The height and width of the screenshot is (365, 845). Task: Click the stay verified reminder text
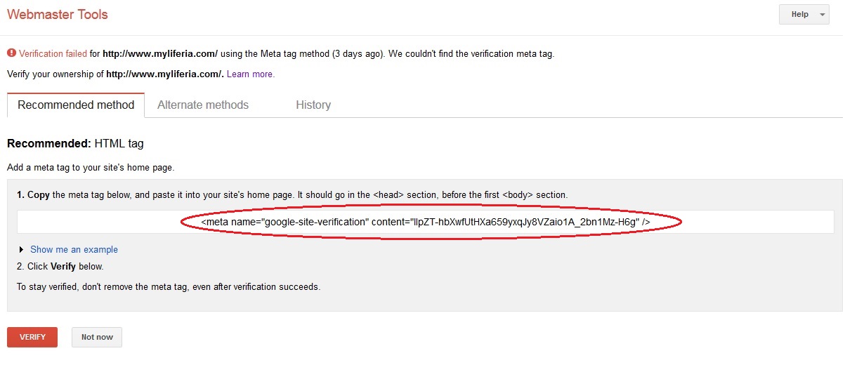[x=169, y=286]
